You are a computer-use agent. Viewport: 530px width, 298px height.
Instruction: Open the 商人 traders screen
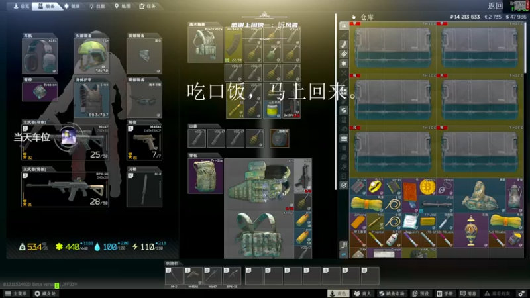[x=362, y=293]
